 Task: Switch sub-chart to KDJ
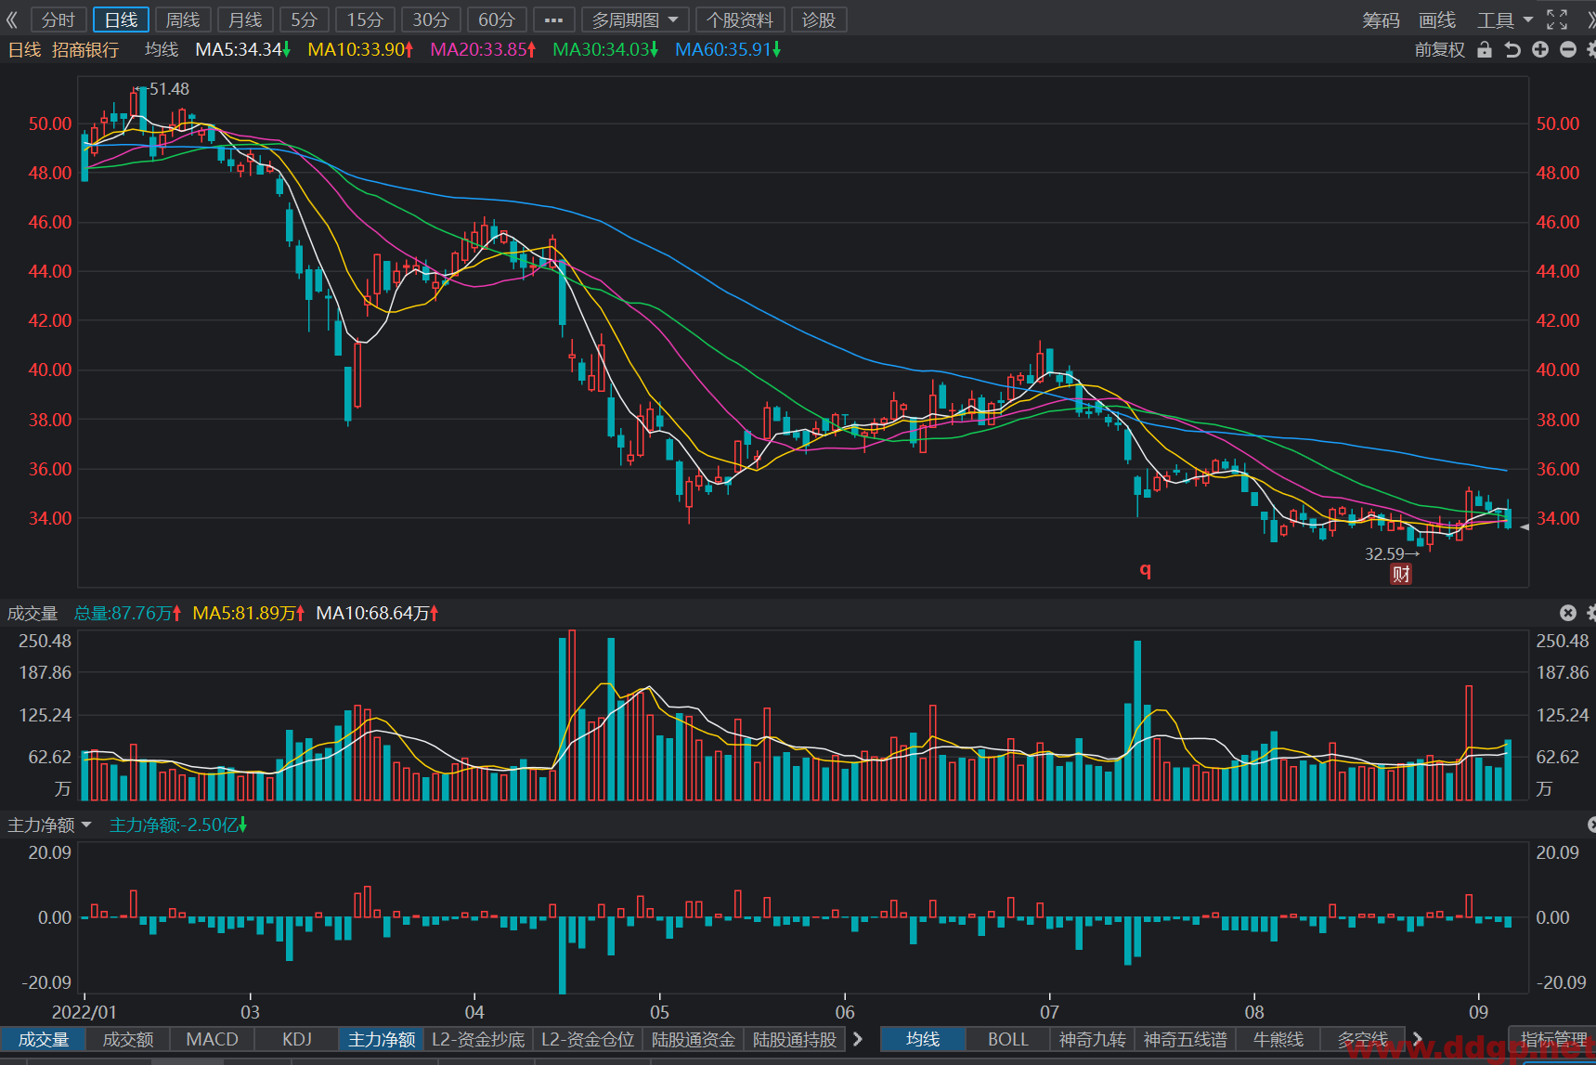pos(297,1039)
